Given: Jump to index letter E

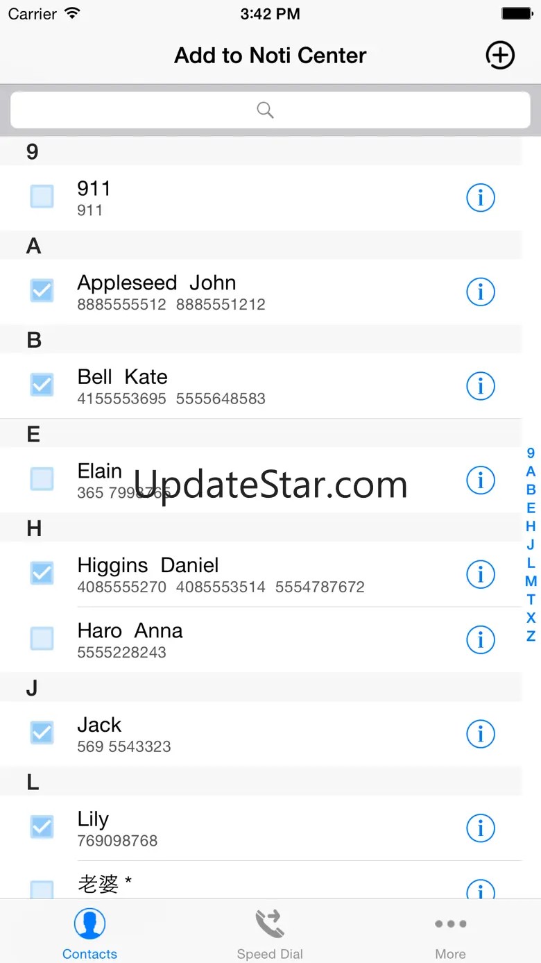Looking at the screenshot, I should pyautogui.click(x=531, y=508).
